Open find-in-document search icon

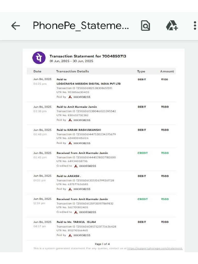point(145,26)
